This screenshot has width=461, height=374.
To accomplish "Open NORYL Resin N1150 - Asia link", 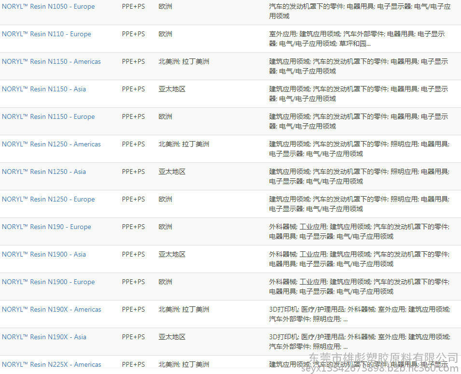I will [44, 89].
